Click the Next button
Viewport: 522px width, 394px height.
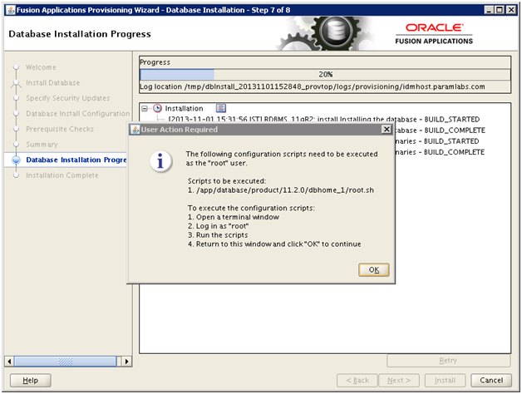pos(399,380)
